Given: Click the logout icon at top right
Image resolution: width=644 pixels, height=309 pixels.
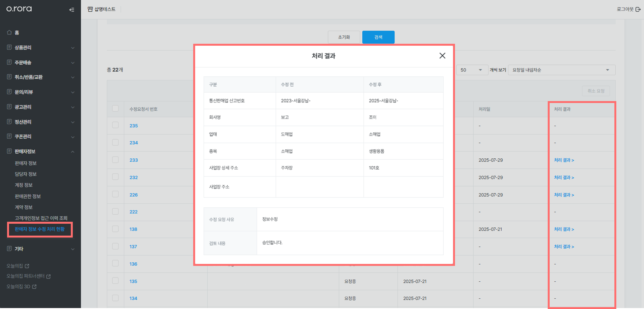Looking at the screenshot, I should point(638,9).
